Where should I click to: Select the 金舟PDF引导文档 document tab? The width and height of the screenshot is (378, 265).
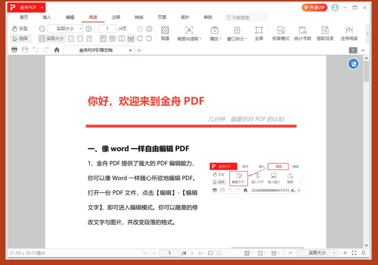(x=99, y=50)
